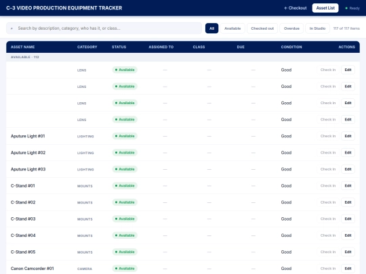Click the '117 of 117 items' count
This screenshot has width=366, height=274.
click(x=346, y=28)
